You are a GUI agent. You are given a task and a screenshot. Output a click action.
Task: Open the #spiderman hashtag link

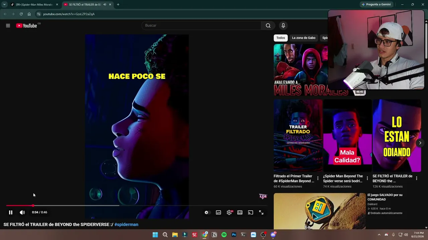pos(126,225)
